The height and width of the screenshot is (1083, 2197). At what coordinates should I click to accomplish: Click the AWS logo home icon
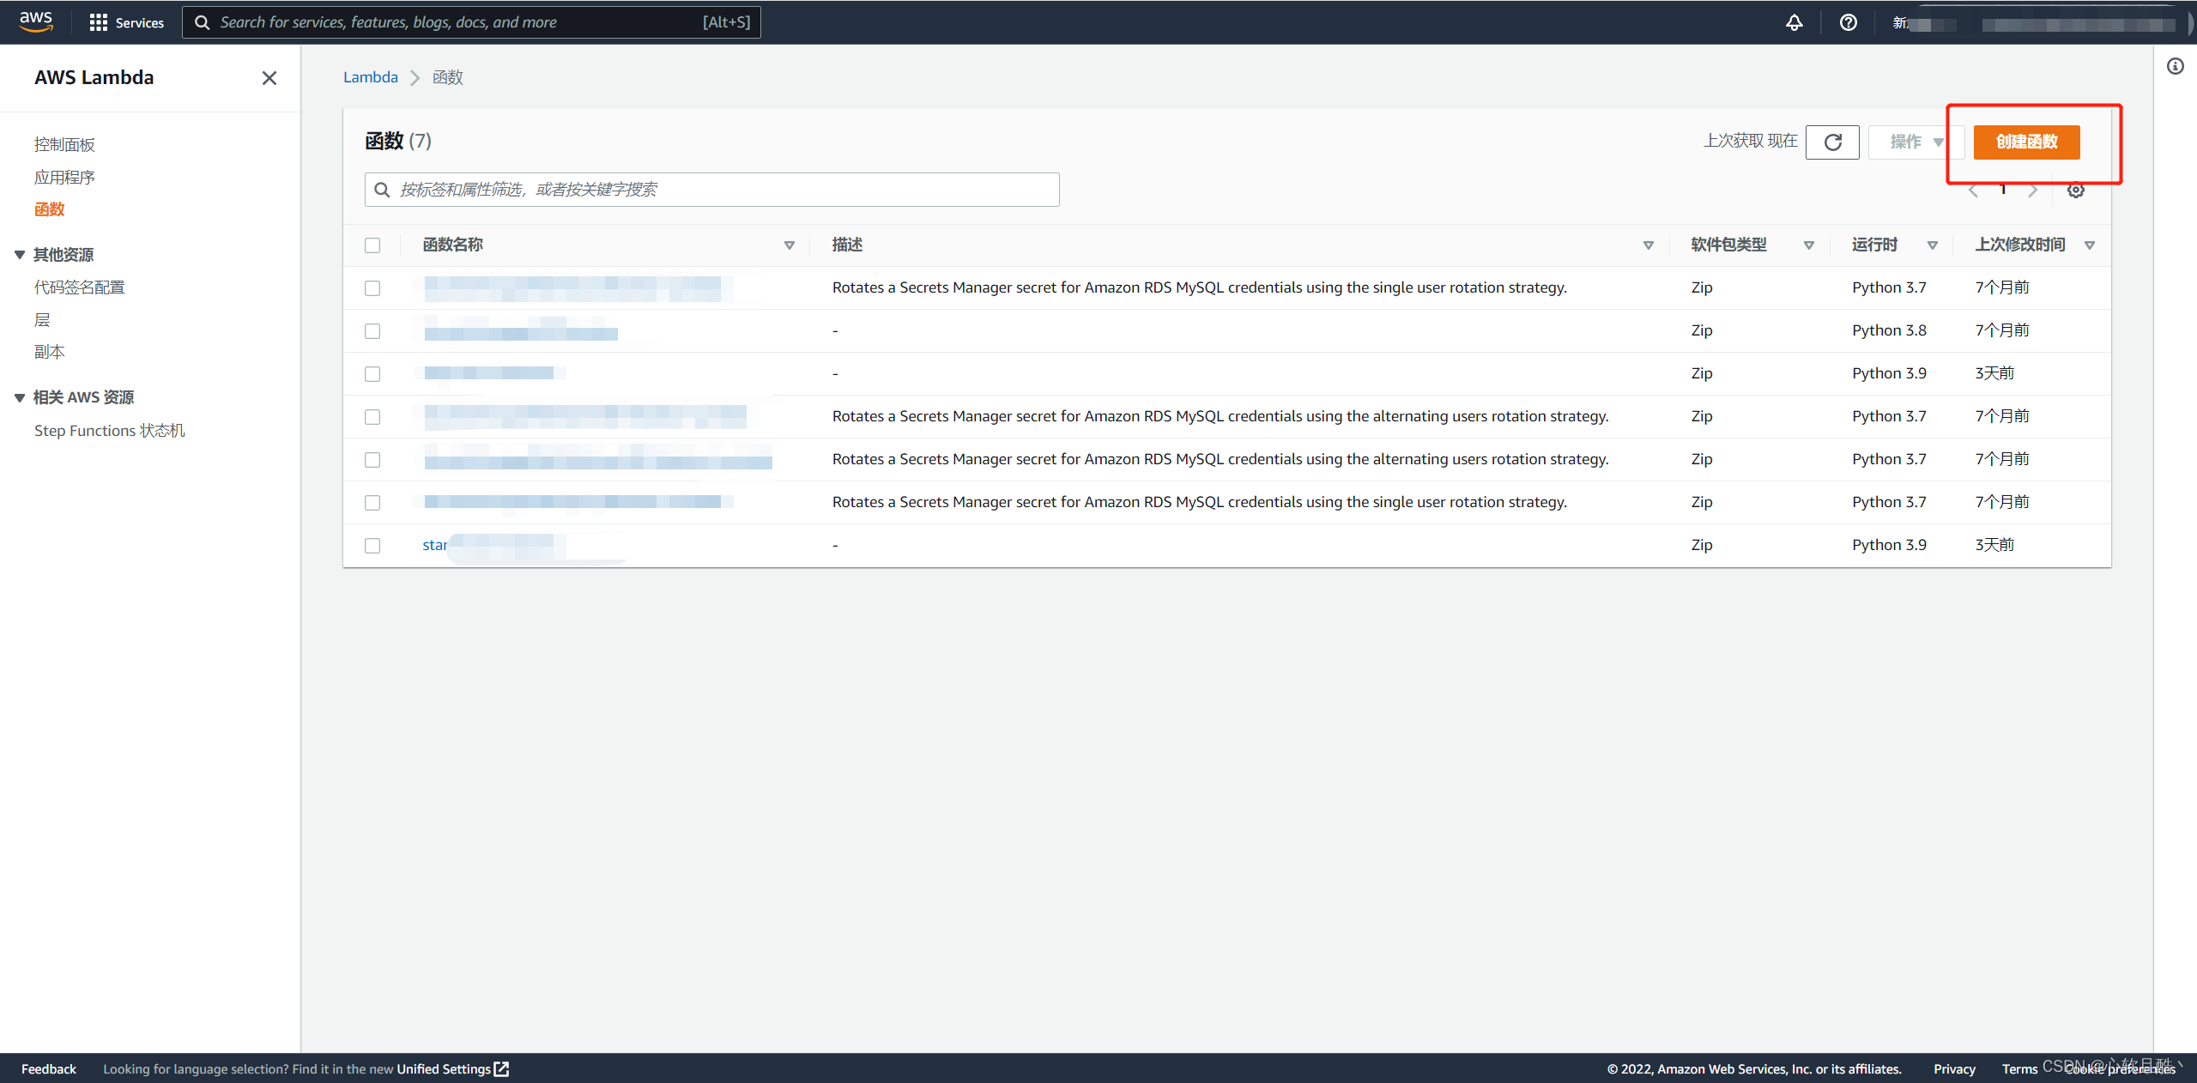pos(36,21)
